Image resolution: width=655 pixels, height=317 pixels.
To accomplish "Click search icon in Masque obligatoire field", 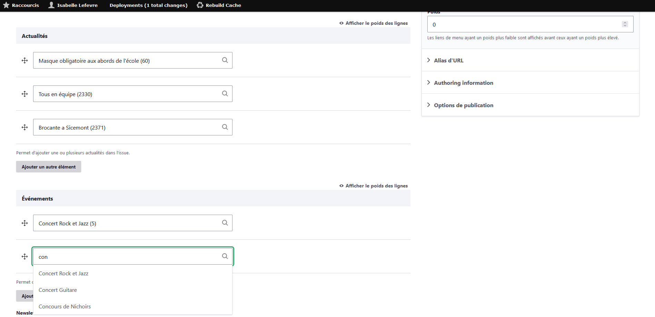I will [x=225, y=60].
